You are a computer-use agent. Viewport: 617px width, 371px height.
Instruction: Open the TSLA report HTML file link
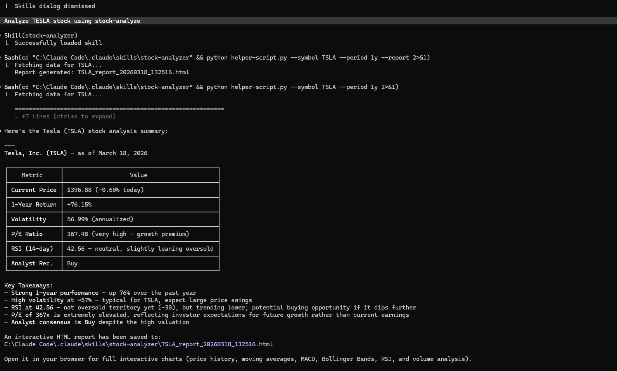click(138, 344)
